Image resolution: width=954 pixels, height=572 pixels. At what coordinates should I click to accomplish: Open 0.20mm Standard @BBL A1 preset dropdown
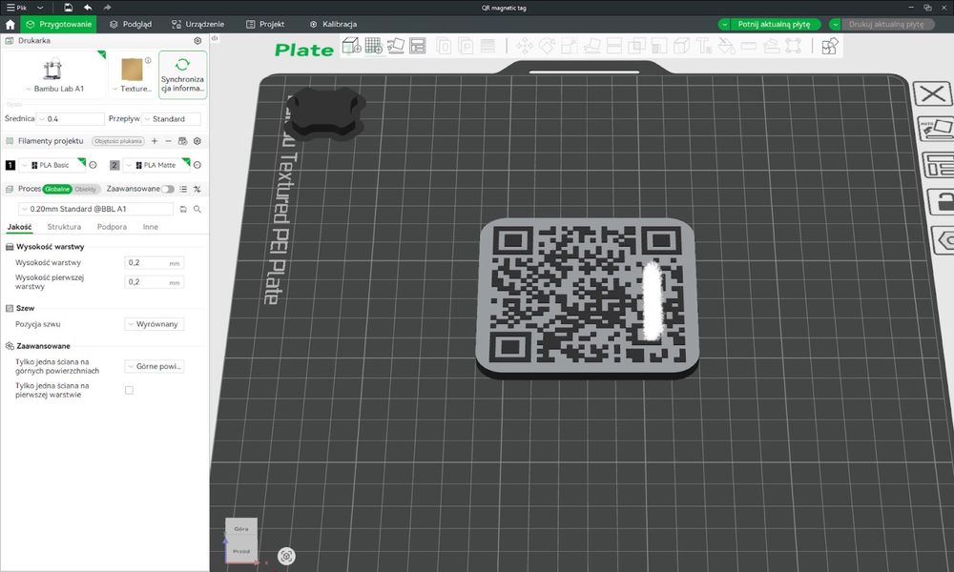[96, 209]
